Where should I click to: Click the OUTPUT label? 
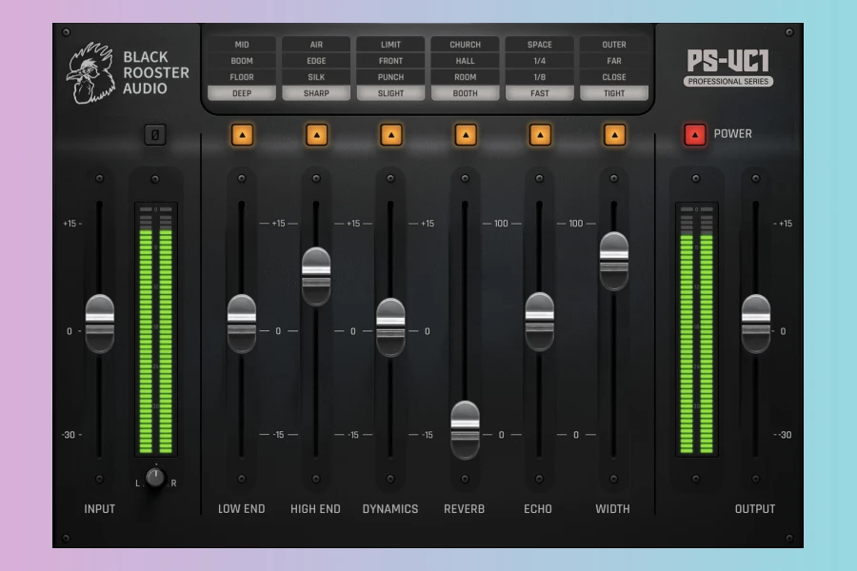pyautogui.click(x=755, y=509)
